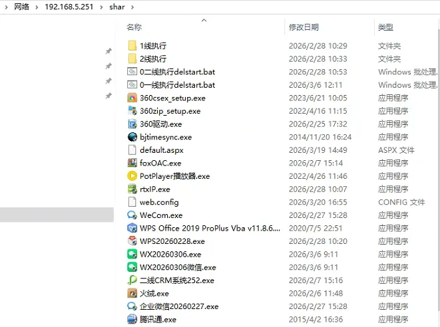Toggle sort arrow above the 名称 column

[204, 20]
